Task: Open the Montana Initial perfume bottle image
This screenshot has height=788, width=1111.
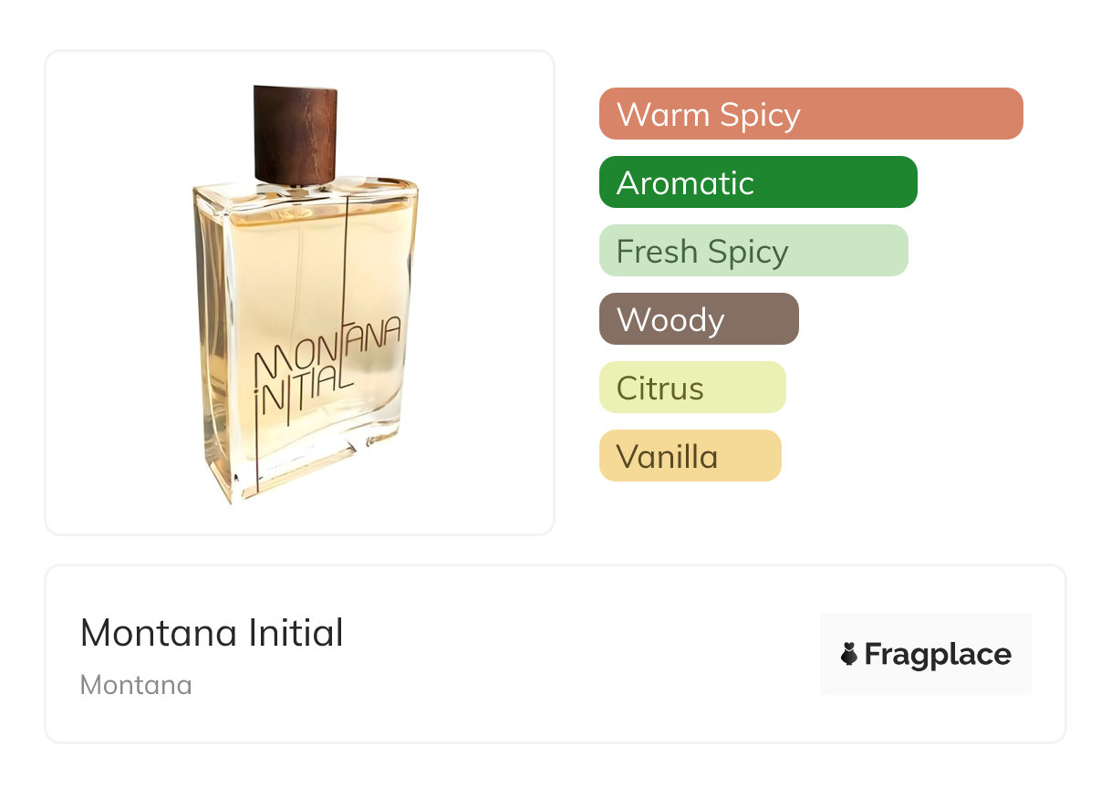Action: pyautogui.click(x=301, y=301)
